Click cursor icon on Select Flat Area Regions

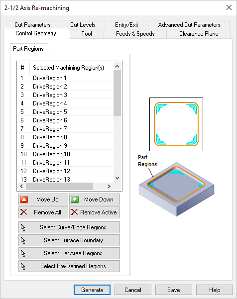click(23, 253)
